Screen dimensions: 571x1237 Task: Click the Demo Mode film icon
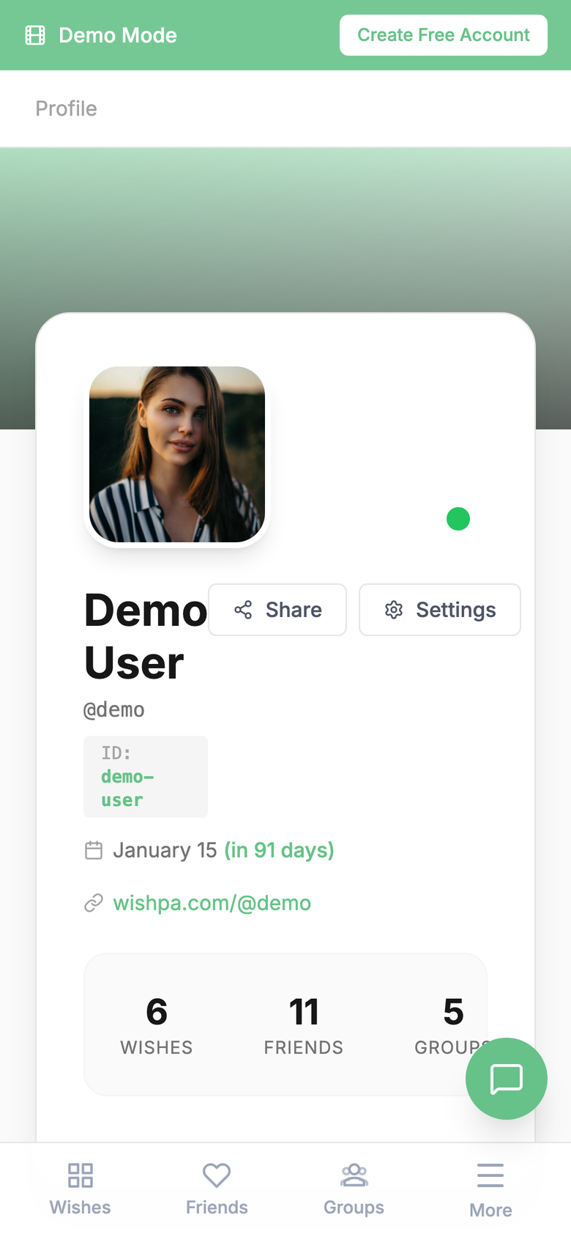[x=35, y=35]
